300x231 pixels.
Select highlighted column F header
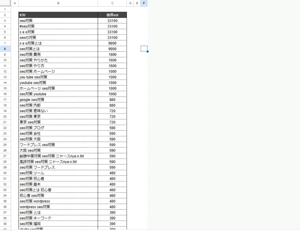[144, 3]
